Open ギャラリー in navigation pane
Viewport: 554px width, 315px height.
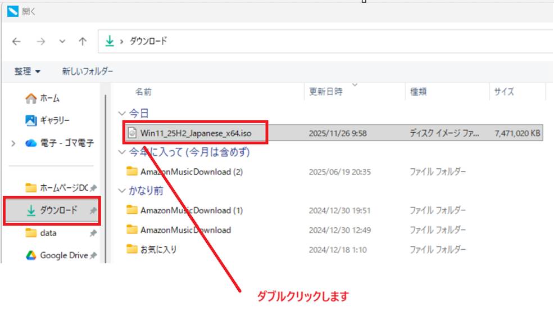[54, 120]
